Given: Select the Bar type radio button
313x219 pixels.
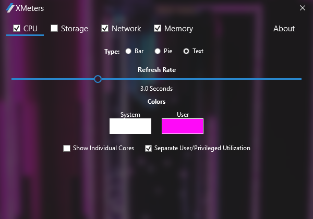Looking at the screenshot, I should (128, 51).
